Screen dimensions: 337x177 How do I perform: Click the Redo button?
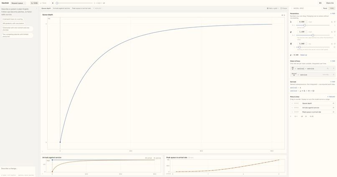pos(43,3)
